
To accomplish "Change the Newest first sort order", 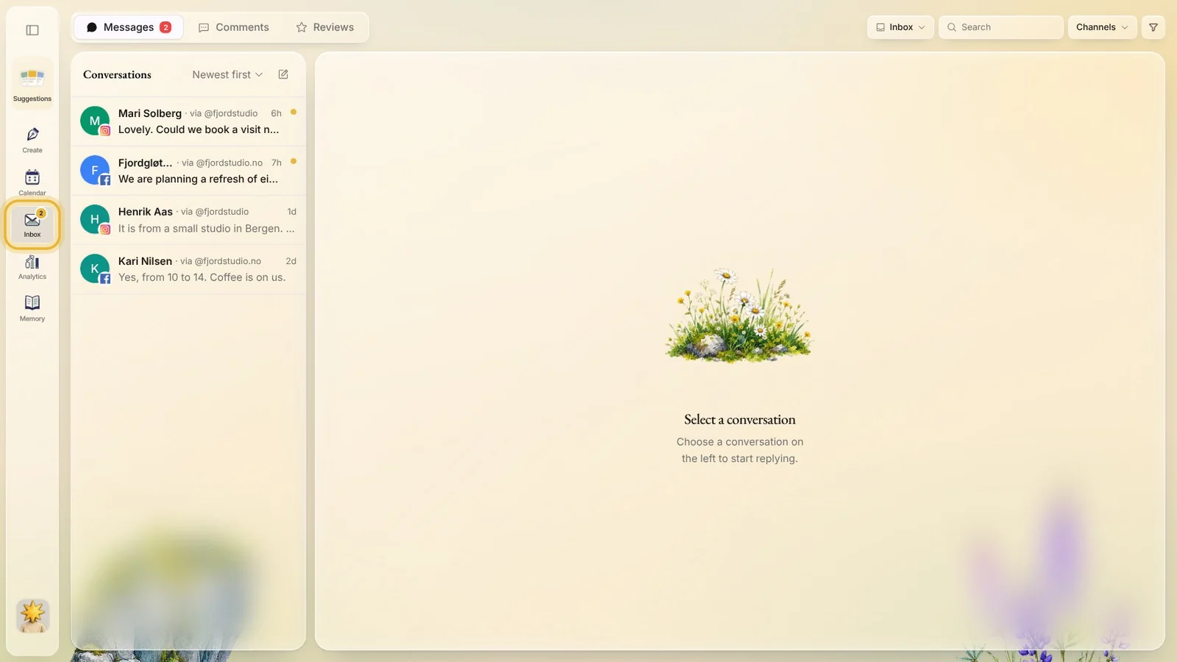I will pyautogui.click(x=227, y=74).
